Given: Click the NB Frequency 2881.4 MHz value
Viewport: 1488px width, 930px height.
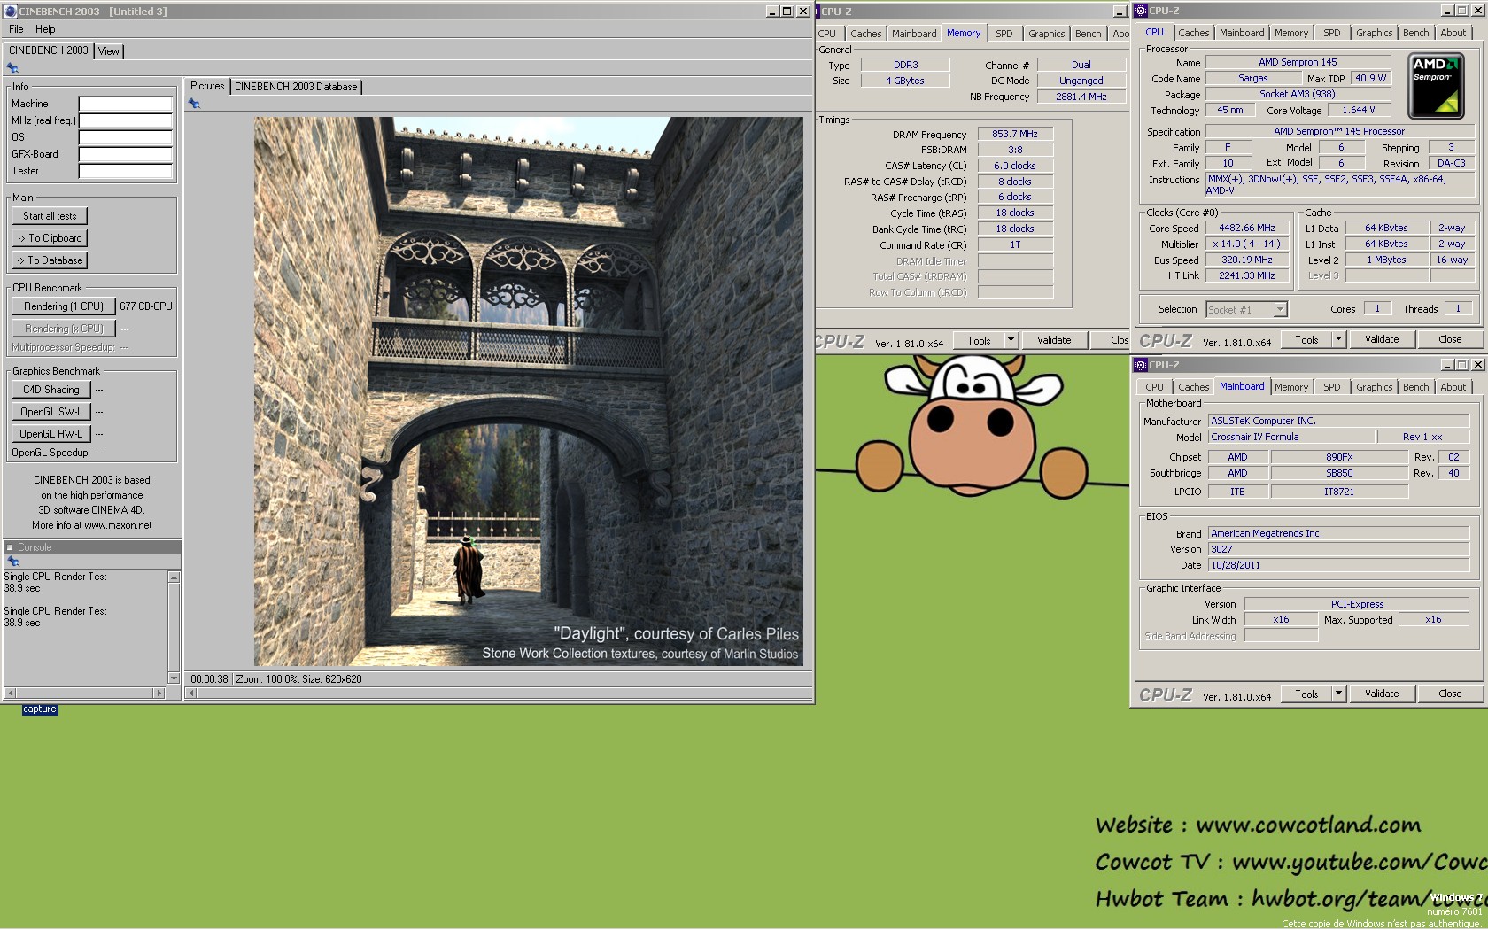Looking at the screenshot, I should click(1081, 97).
